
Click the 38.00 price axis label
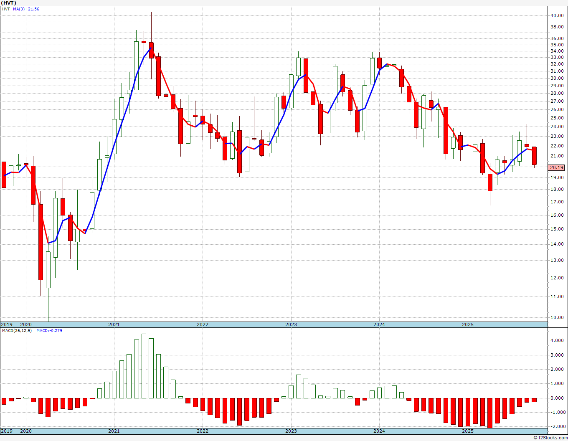[x=557, y=27]
